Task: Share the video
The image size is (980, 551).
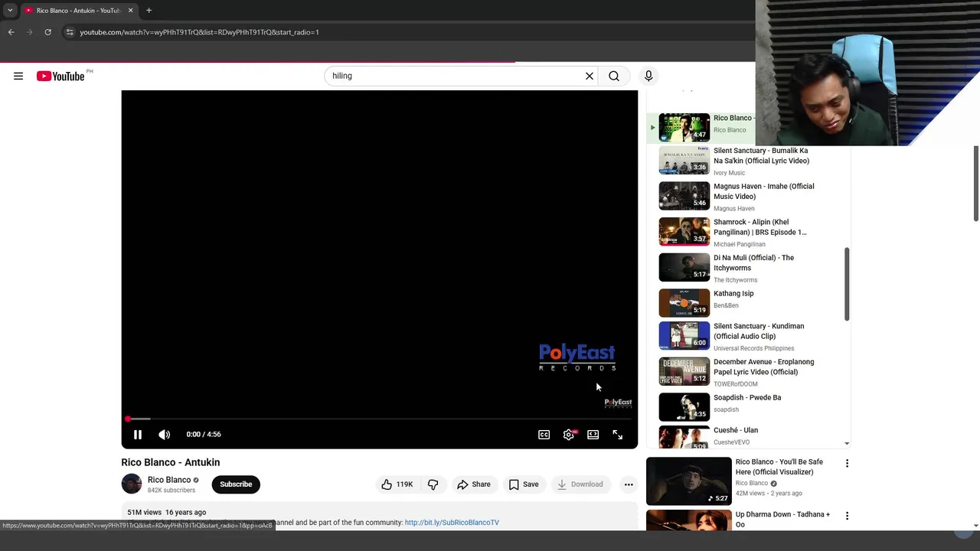Action: (x=473, y=484)
